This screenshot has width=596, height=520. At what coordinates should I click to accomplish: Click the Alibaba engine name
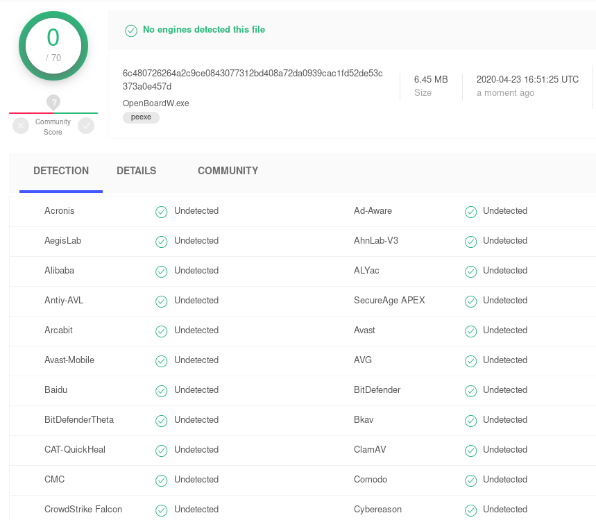59,271
